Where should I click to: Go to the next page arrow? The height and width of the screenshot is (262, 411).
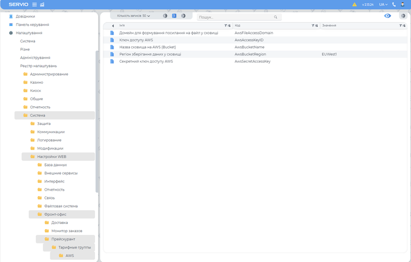click(183, 16)
